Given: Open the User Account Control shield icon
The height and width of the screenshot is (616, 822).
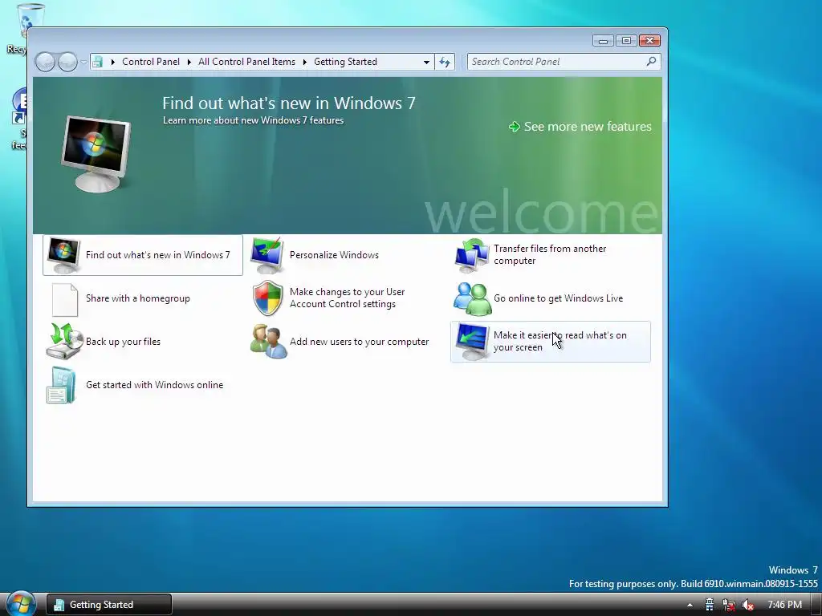Looking at the screenshot, I should [268, 298].
